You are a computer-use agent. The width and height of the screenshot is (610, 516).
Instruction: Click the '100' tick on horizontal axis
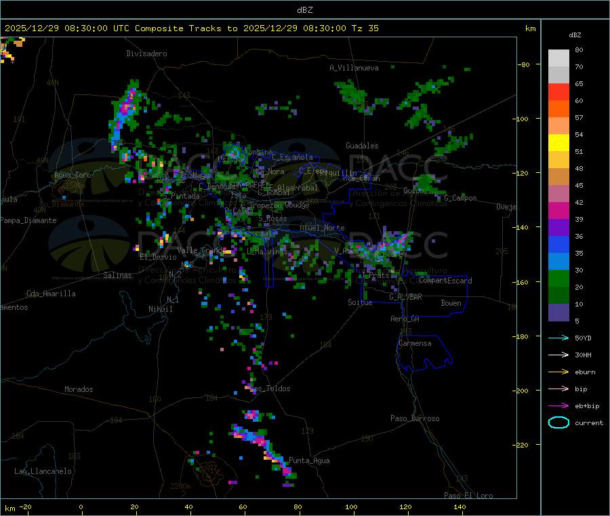tap(351, 507)
